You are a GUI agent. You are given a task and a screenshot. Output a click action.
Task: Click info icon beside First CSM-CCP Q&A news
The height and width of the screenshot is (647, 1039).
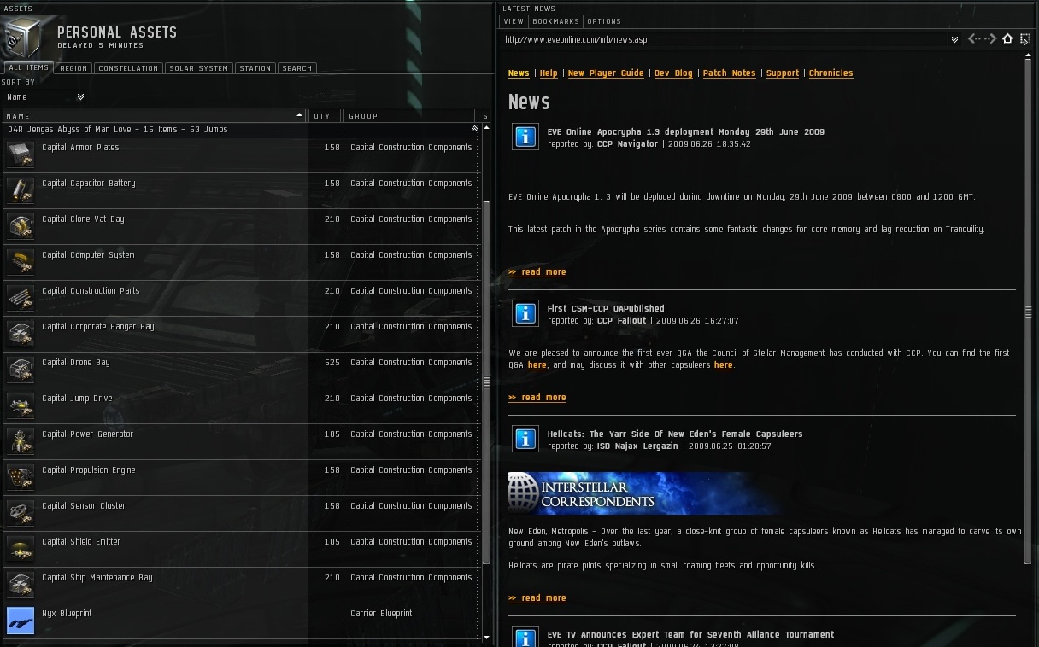click(x=525, y=313)
